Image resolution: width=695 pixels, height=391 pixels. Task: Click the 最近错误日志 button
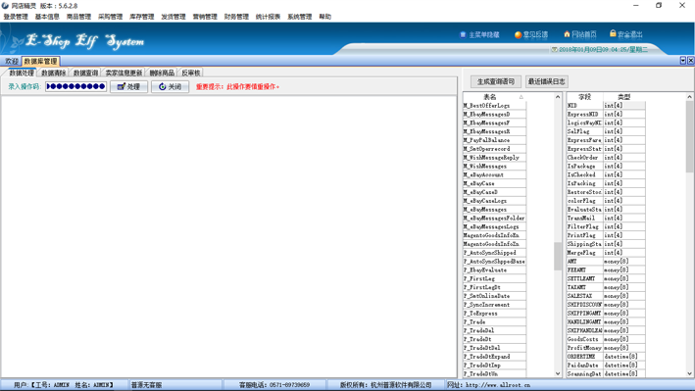coord(546,81)
